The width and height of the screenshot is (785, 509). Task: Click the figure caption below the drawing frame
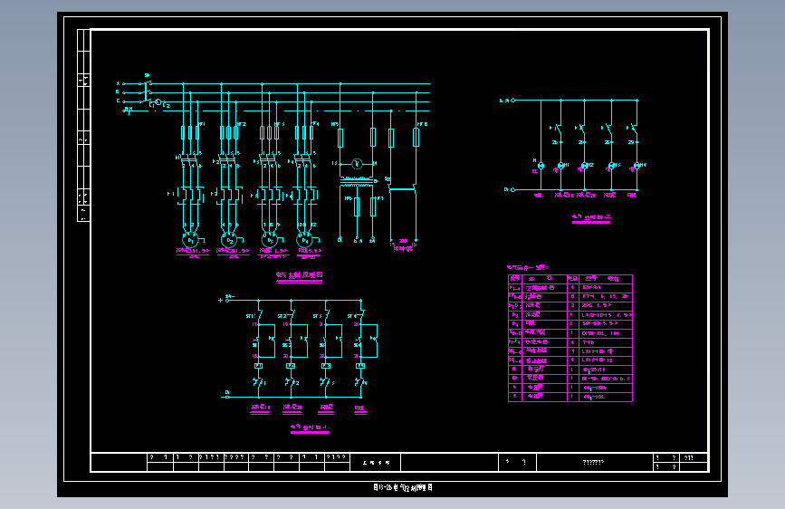[x=403, y=487]
